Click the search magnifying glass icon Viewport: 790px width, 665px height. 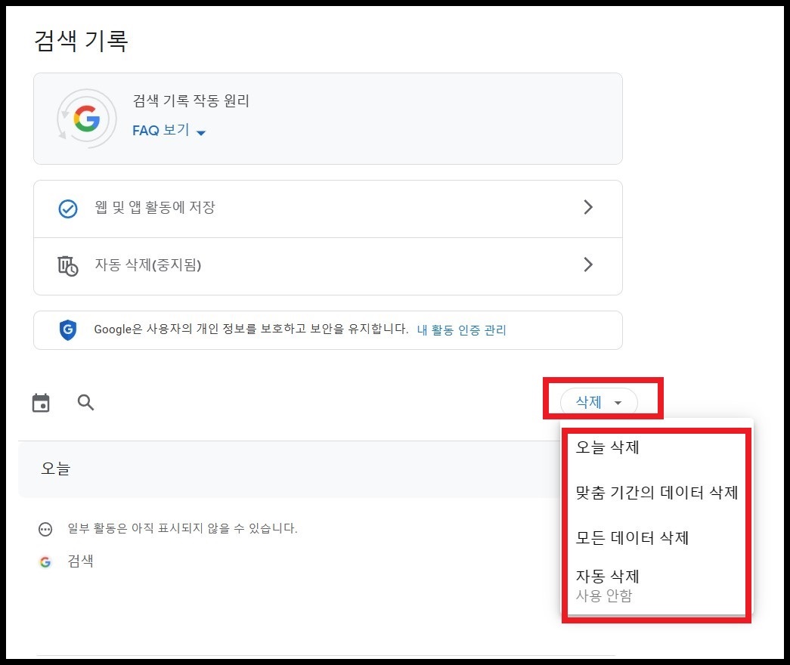coord(85,402)
